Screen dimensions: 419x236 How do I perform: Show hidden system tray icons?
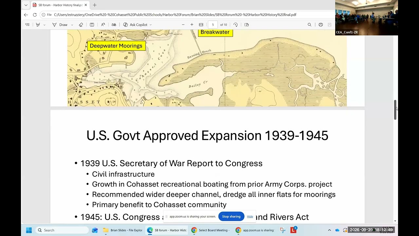pyautogui.click(x=329, y=230)
